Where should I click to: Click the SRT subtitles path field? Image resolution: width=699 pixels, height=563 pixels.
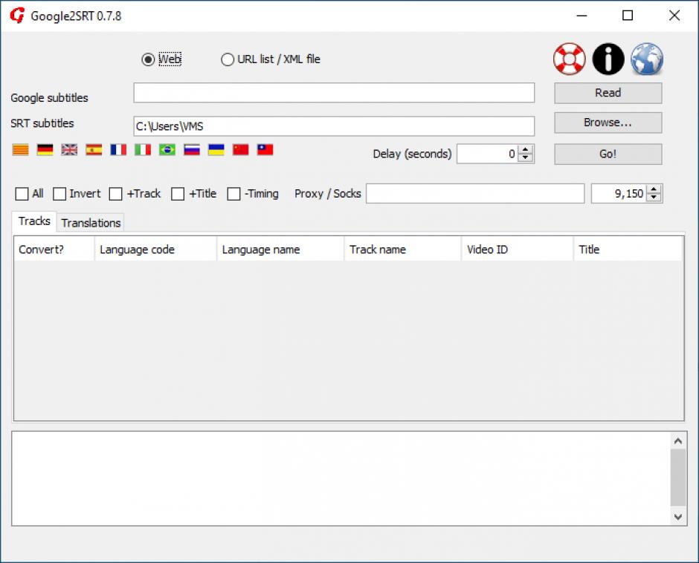(334, 126)
